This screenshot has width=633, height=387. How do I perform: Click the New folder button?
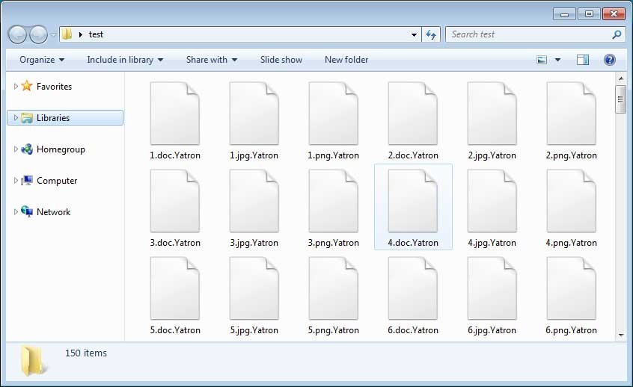coord(346,60)
